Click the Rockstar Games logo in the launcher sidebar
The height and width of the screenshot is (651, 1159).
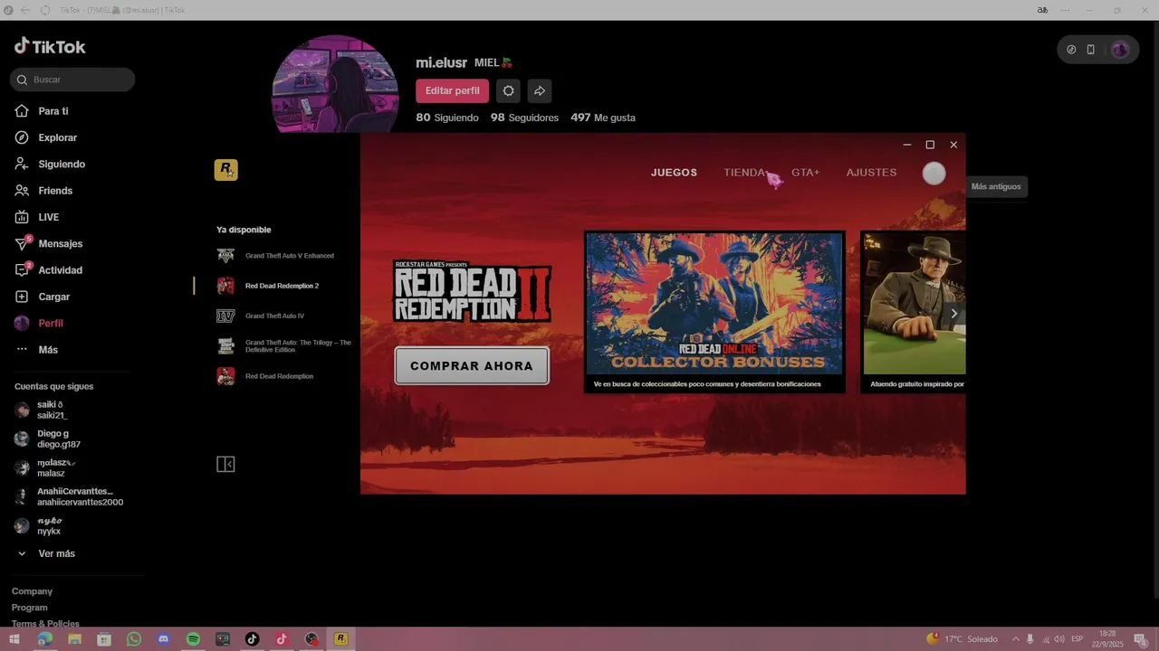click(225, 170)
